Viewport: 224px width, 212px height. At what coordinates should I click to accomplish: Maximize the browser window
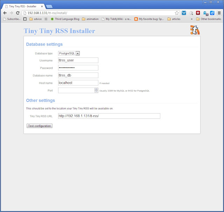211,2
